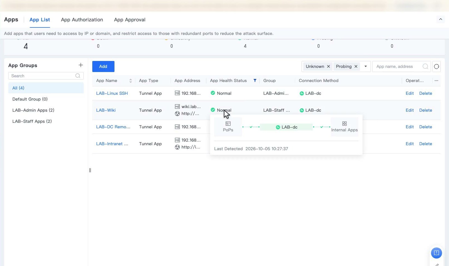Remove the Unknown filter tag
Viewport: 449px width, 266px height.
tap(328, 66)
